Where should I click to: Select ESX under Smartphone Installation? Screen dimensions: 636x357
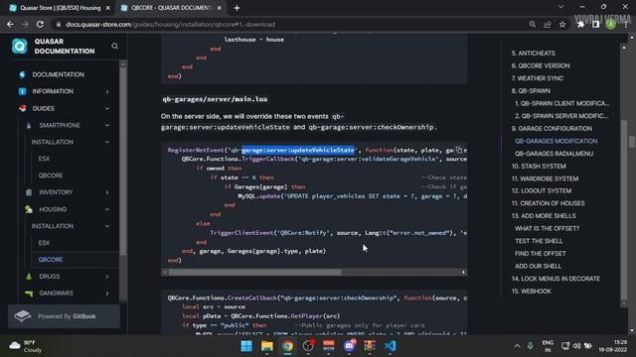[x=44, y=159]
